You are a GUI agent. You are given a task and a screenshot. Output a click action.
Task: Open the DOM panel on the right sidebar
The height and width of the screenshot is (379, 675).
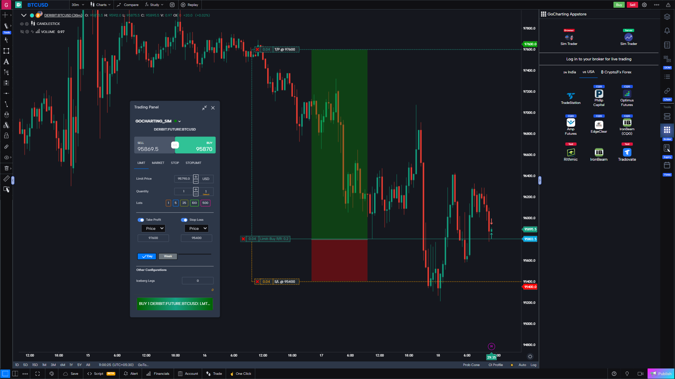(x=667, y=59)
